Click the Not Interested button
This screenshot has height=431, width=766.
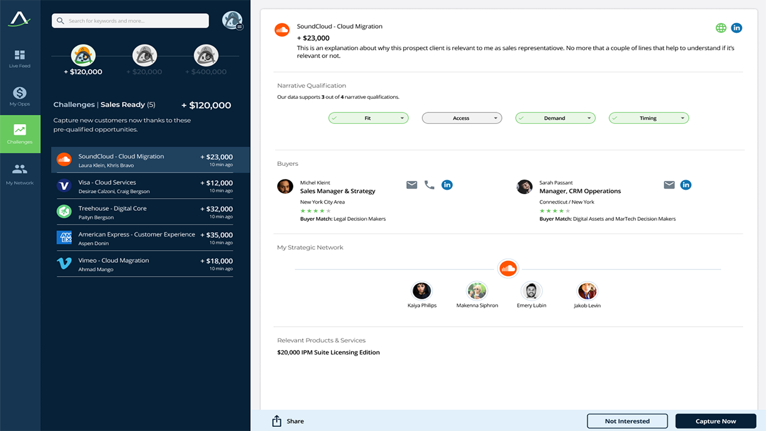tap(627, 421)
